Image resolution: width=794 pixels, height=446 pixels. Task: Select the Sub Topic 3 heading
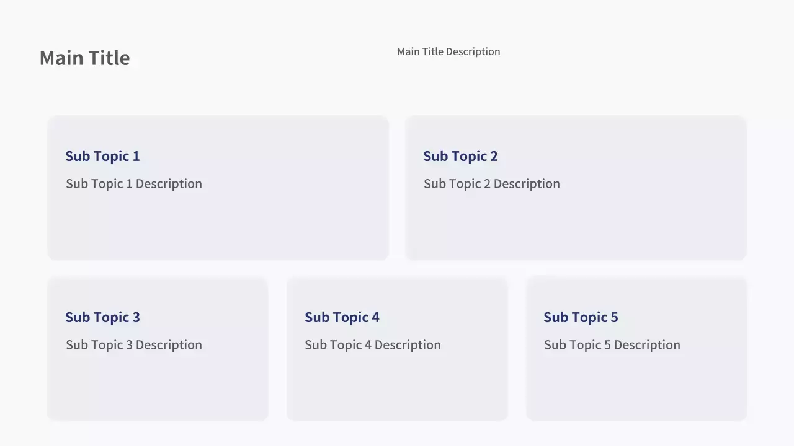click(102, 317)
